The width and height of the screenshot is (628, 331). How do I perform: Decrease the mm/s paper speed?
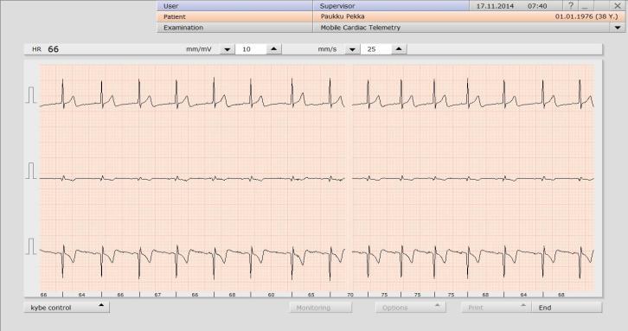(x=352, y=49)
